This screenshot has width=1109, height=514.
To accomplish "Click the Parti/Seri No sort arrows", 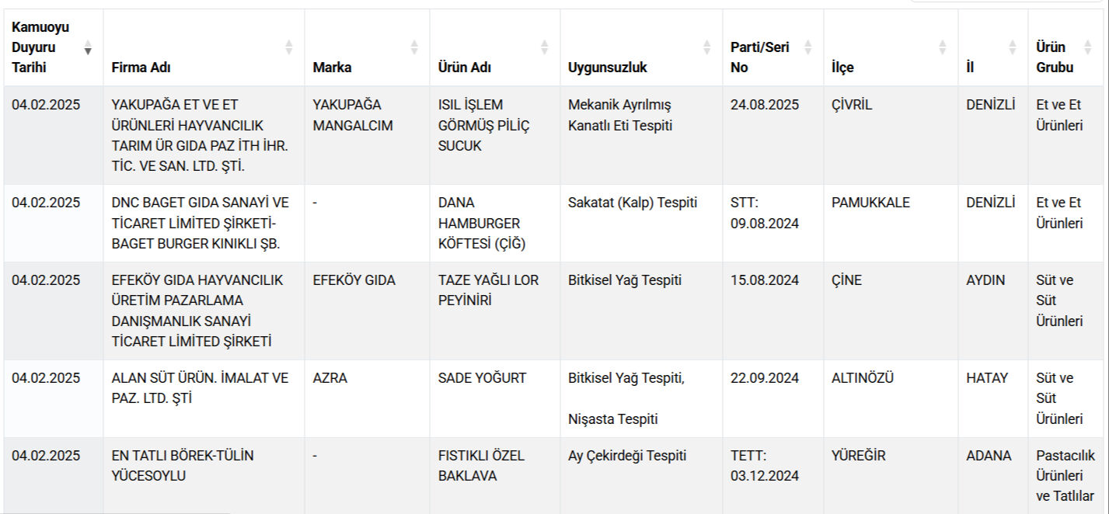I will 807,48.
